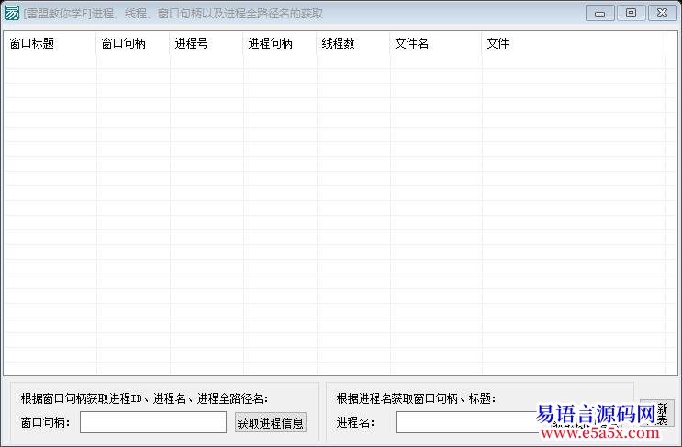Minimize the window
Viewport: 682px width, 447px height.
tap(599, 13)
